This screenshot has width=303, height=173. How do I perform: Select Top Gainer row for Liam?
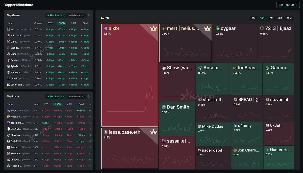click(48, 54)
